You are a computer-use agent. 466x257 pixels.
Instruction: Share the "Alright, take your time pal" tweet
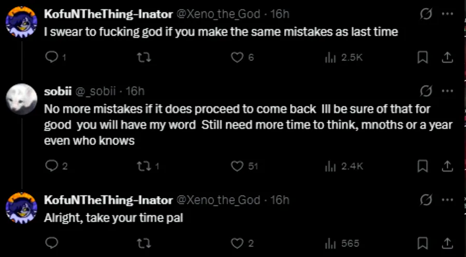coord(447,243)
